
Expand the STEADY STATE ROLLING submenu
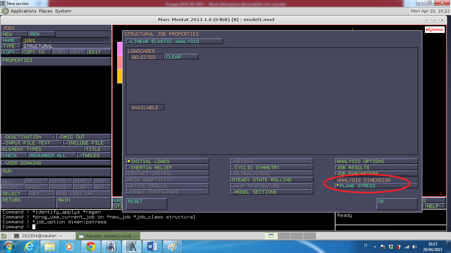pos(272,180)
